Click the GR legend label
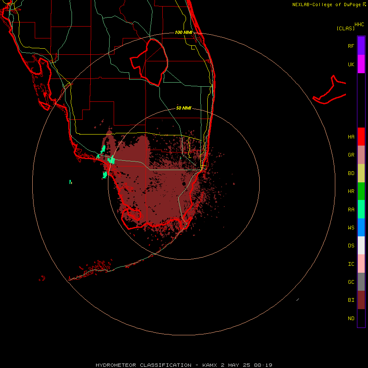Screen dimensions: 368x368 coord(351,155)
